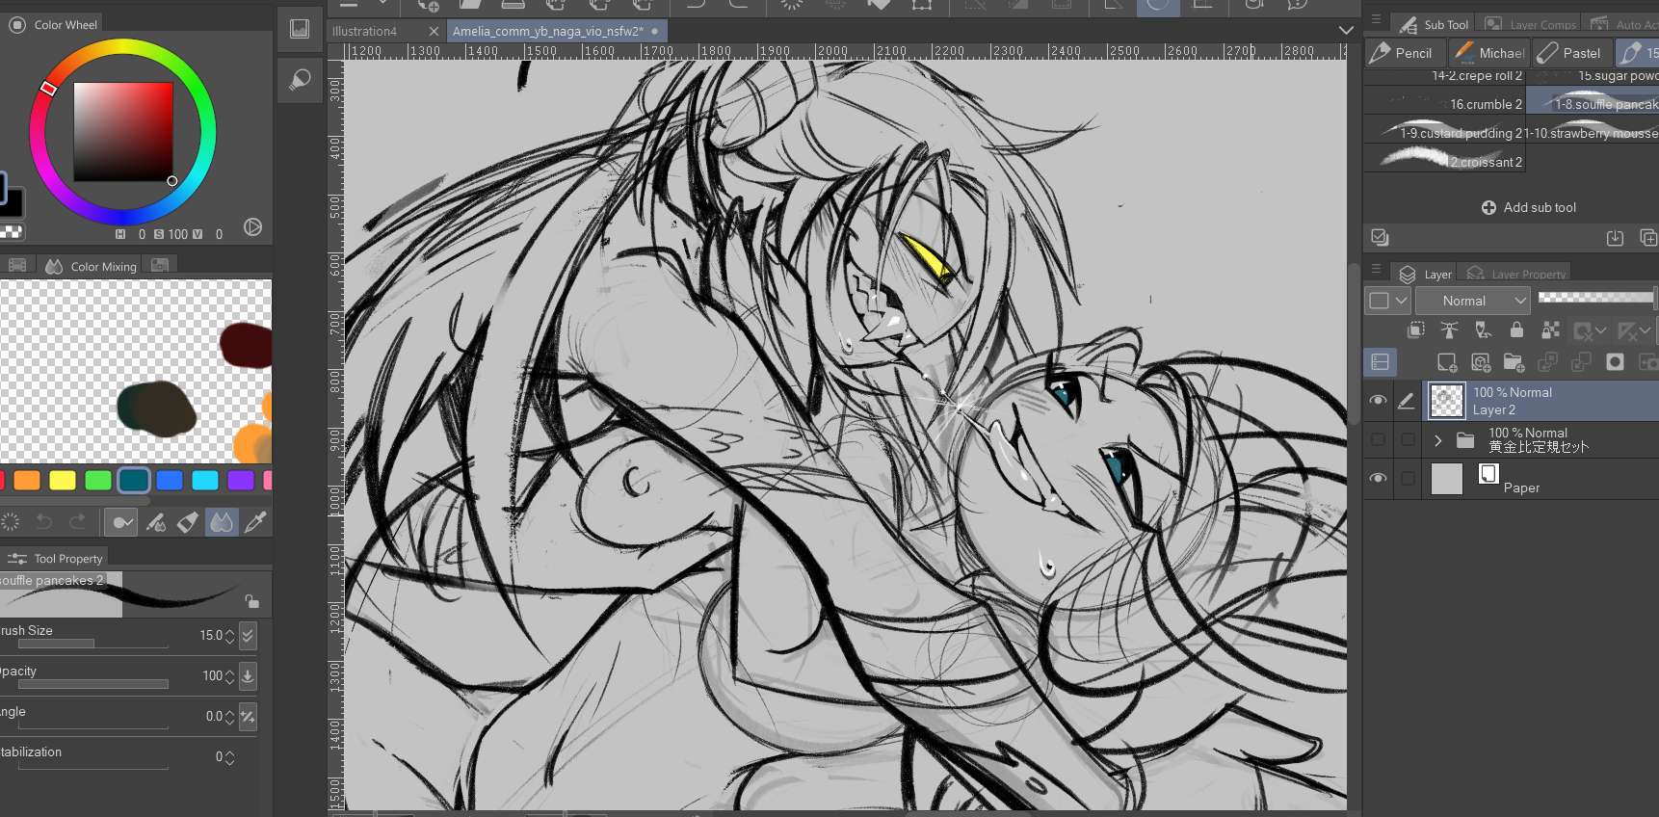The width and height of the screenshot is (1659, 817).
Task: Click the Clip to Layer Below icon
Action: click(1415, 330)
